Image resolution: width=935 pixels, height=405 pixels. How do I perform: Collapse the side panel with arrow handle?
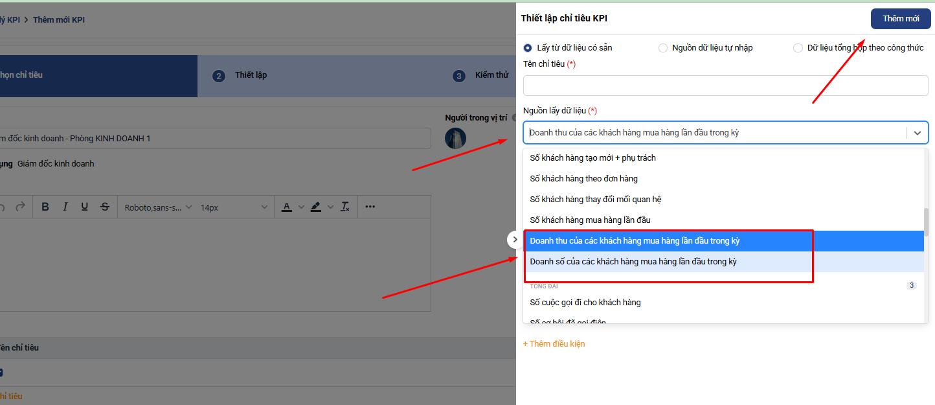tap(515, 240)
